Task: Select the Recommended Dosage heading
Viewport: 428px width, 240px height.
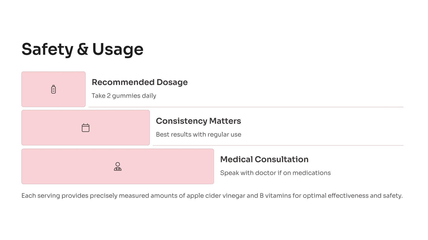Action: tap(140, 82)
